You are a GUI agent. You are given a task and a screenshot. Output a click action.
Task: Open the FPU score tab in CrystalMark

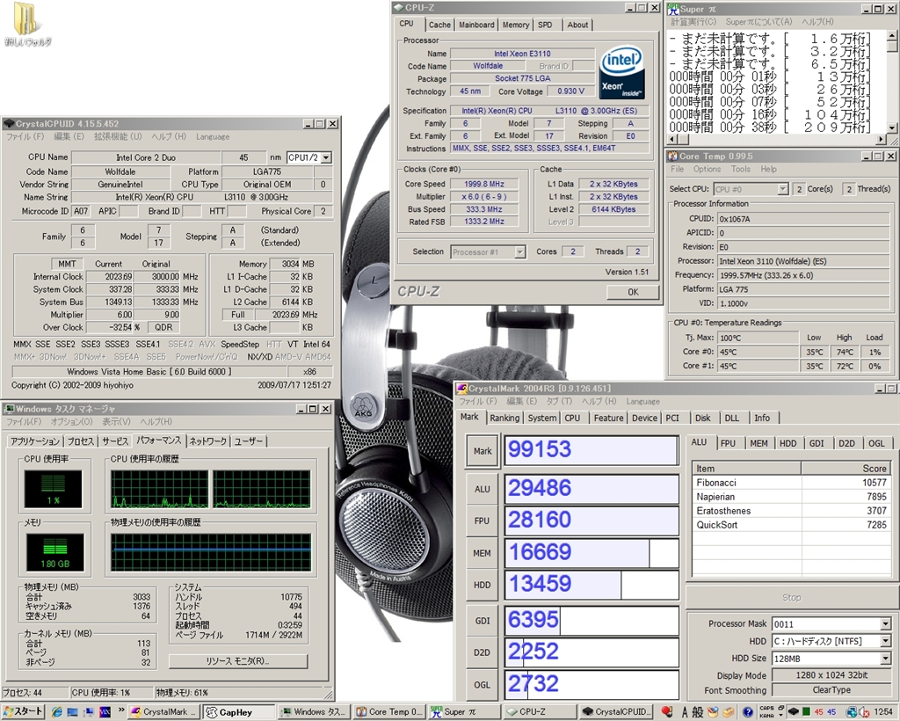(728, 443)
